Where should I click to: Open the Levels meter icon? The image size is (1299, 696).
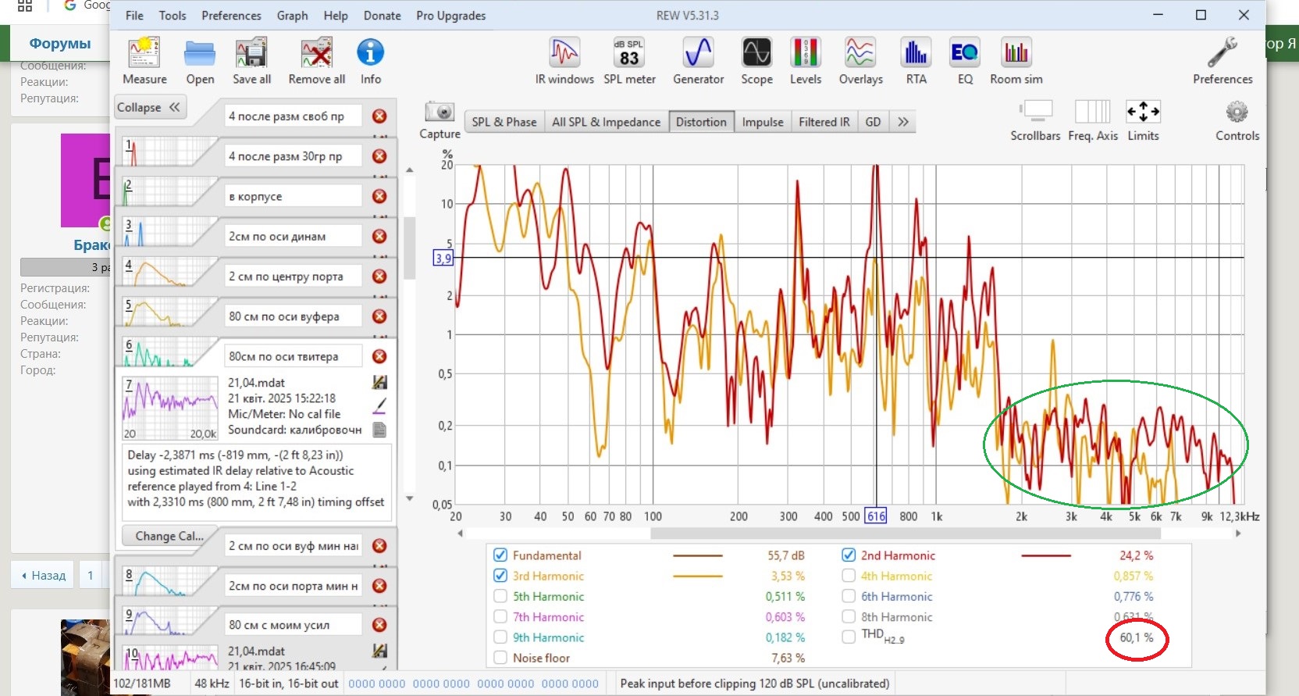[x=805, y=53]
